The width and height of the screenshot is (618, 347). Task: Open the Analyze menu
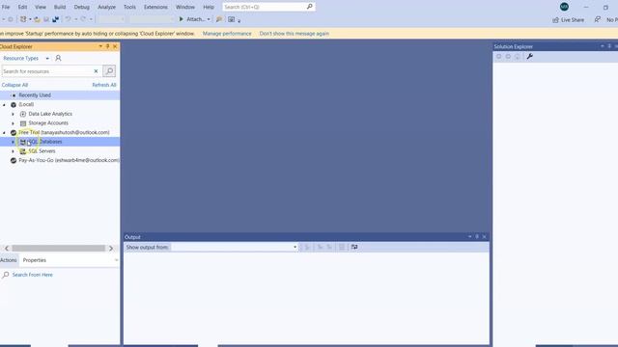pos(106,7)
